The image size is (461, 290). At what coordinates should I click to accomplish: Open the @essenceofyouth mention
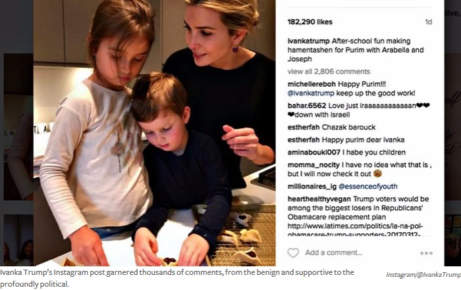367,186
